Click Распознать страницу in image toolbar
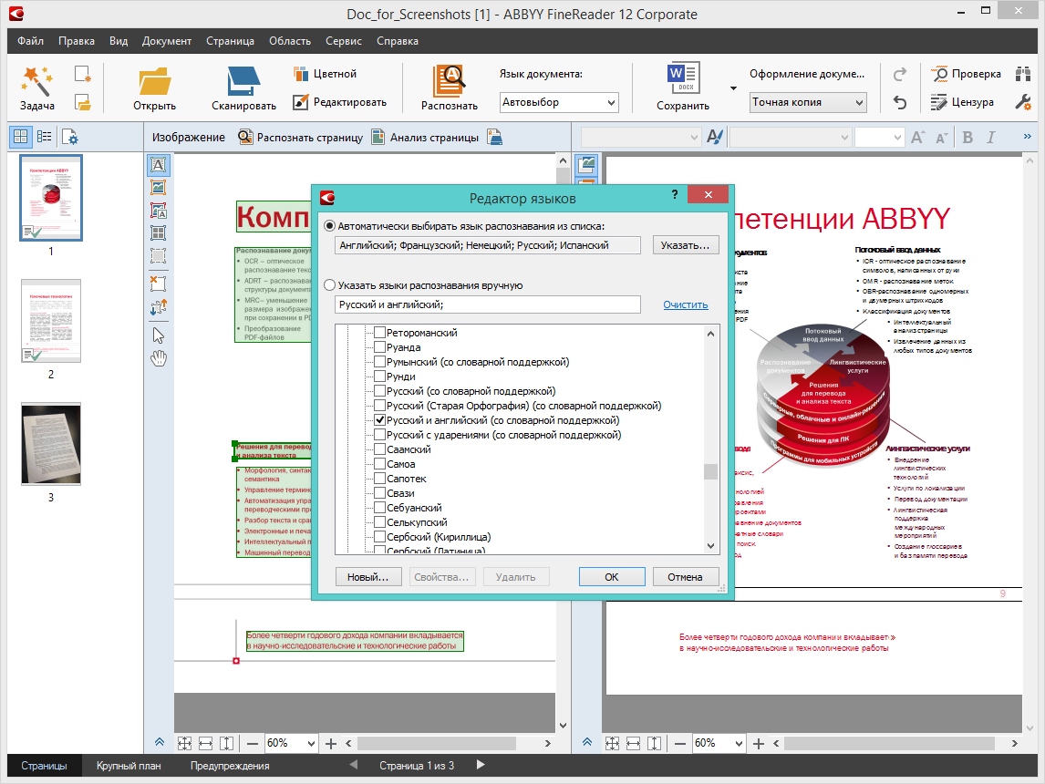 click(301, 138)
